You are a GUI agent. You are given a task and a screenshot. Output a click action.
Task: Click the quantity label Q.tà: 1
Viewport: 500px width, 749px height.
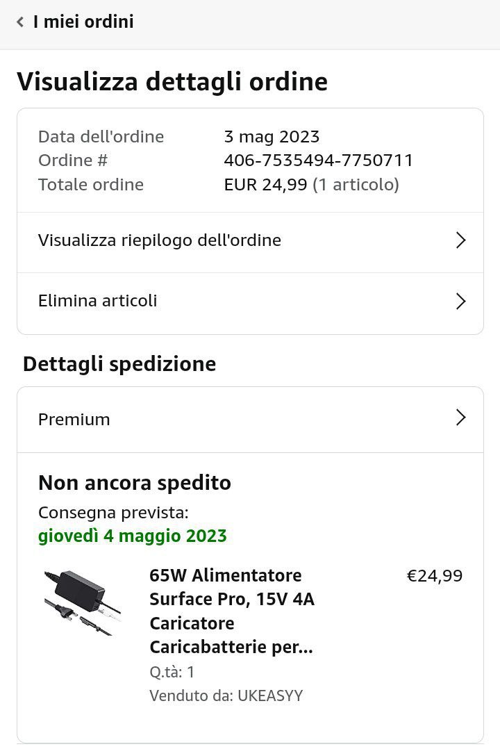click(172, 672)
